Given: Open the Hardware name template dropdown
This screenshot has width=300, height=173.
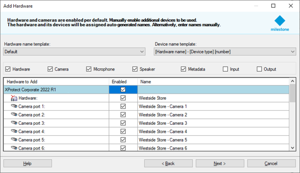Looking at the screenshot, I should point(74,52).
